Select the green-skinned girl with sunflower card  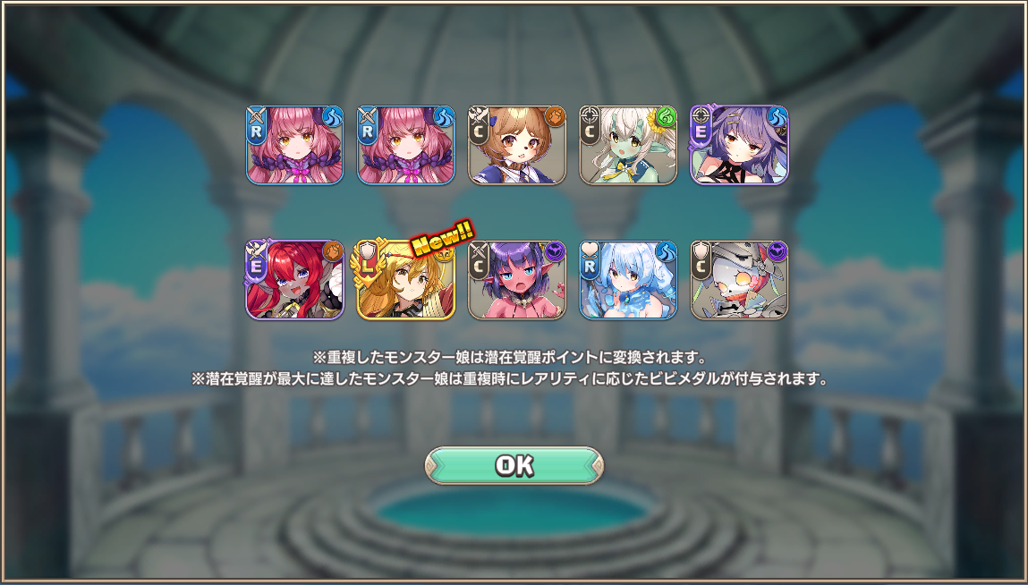[628, 145]
